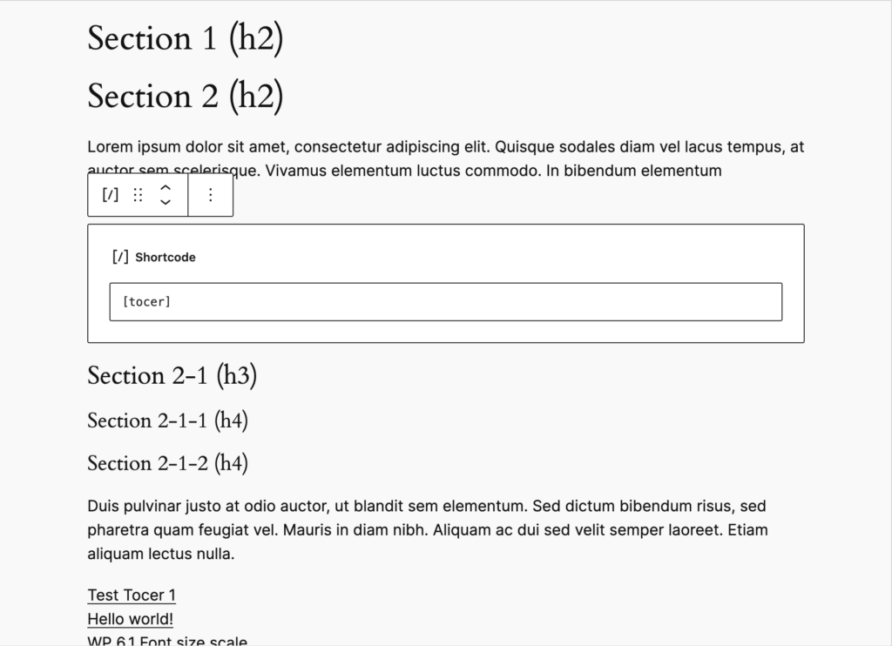Image resolution: width=892 pixels, height=646 pixels.
Task: Open the block options three-dot menu
Action: [211, 195]
